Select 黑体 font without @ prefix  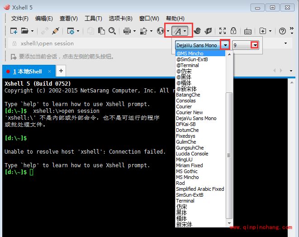200,213
